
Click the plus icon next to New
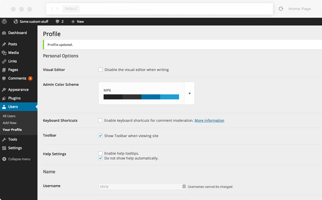pyautogui.click(x=73, y=22)
